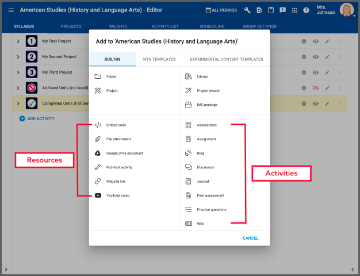Choose Google Drive document option
The image size is (360, 276).
click(124, 153)
